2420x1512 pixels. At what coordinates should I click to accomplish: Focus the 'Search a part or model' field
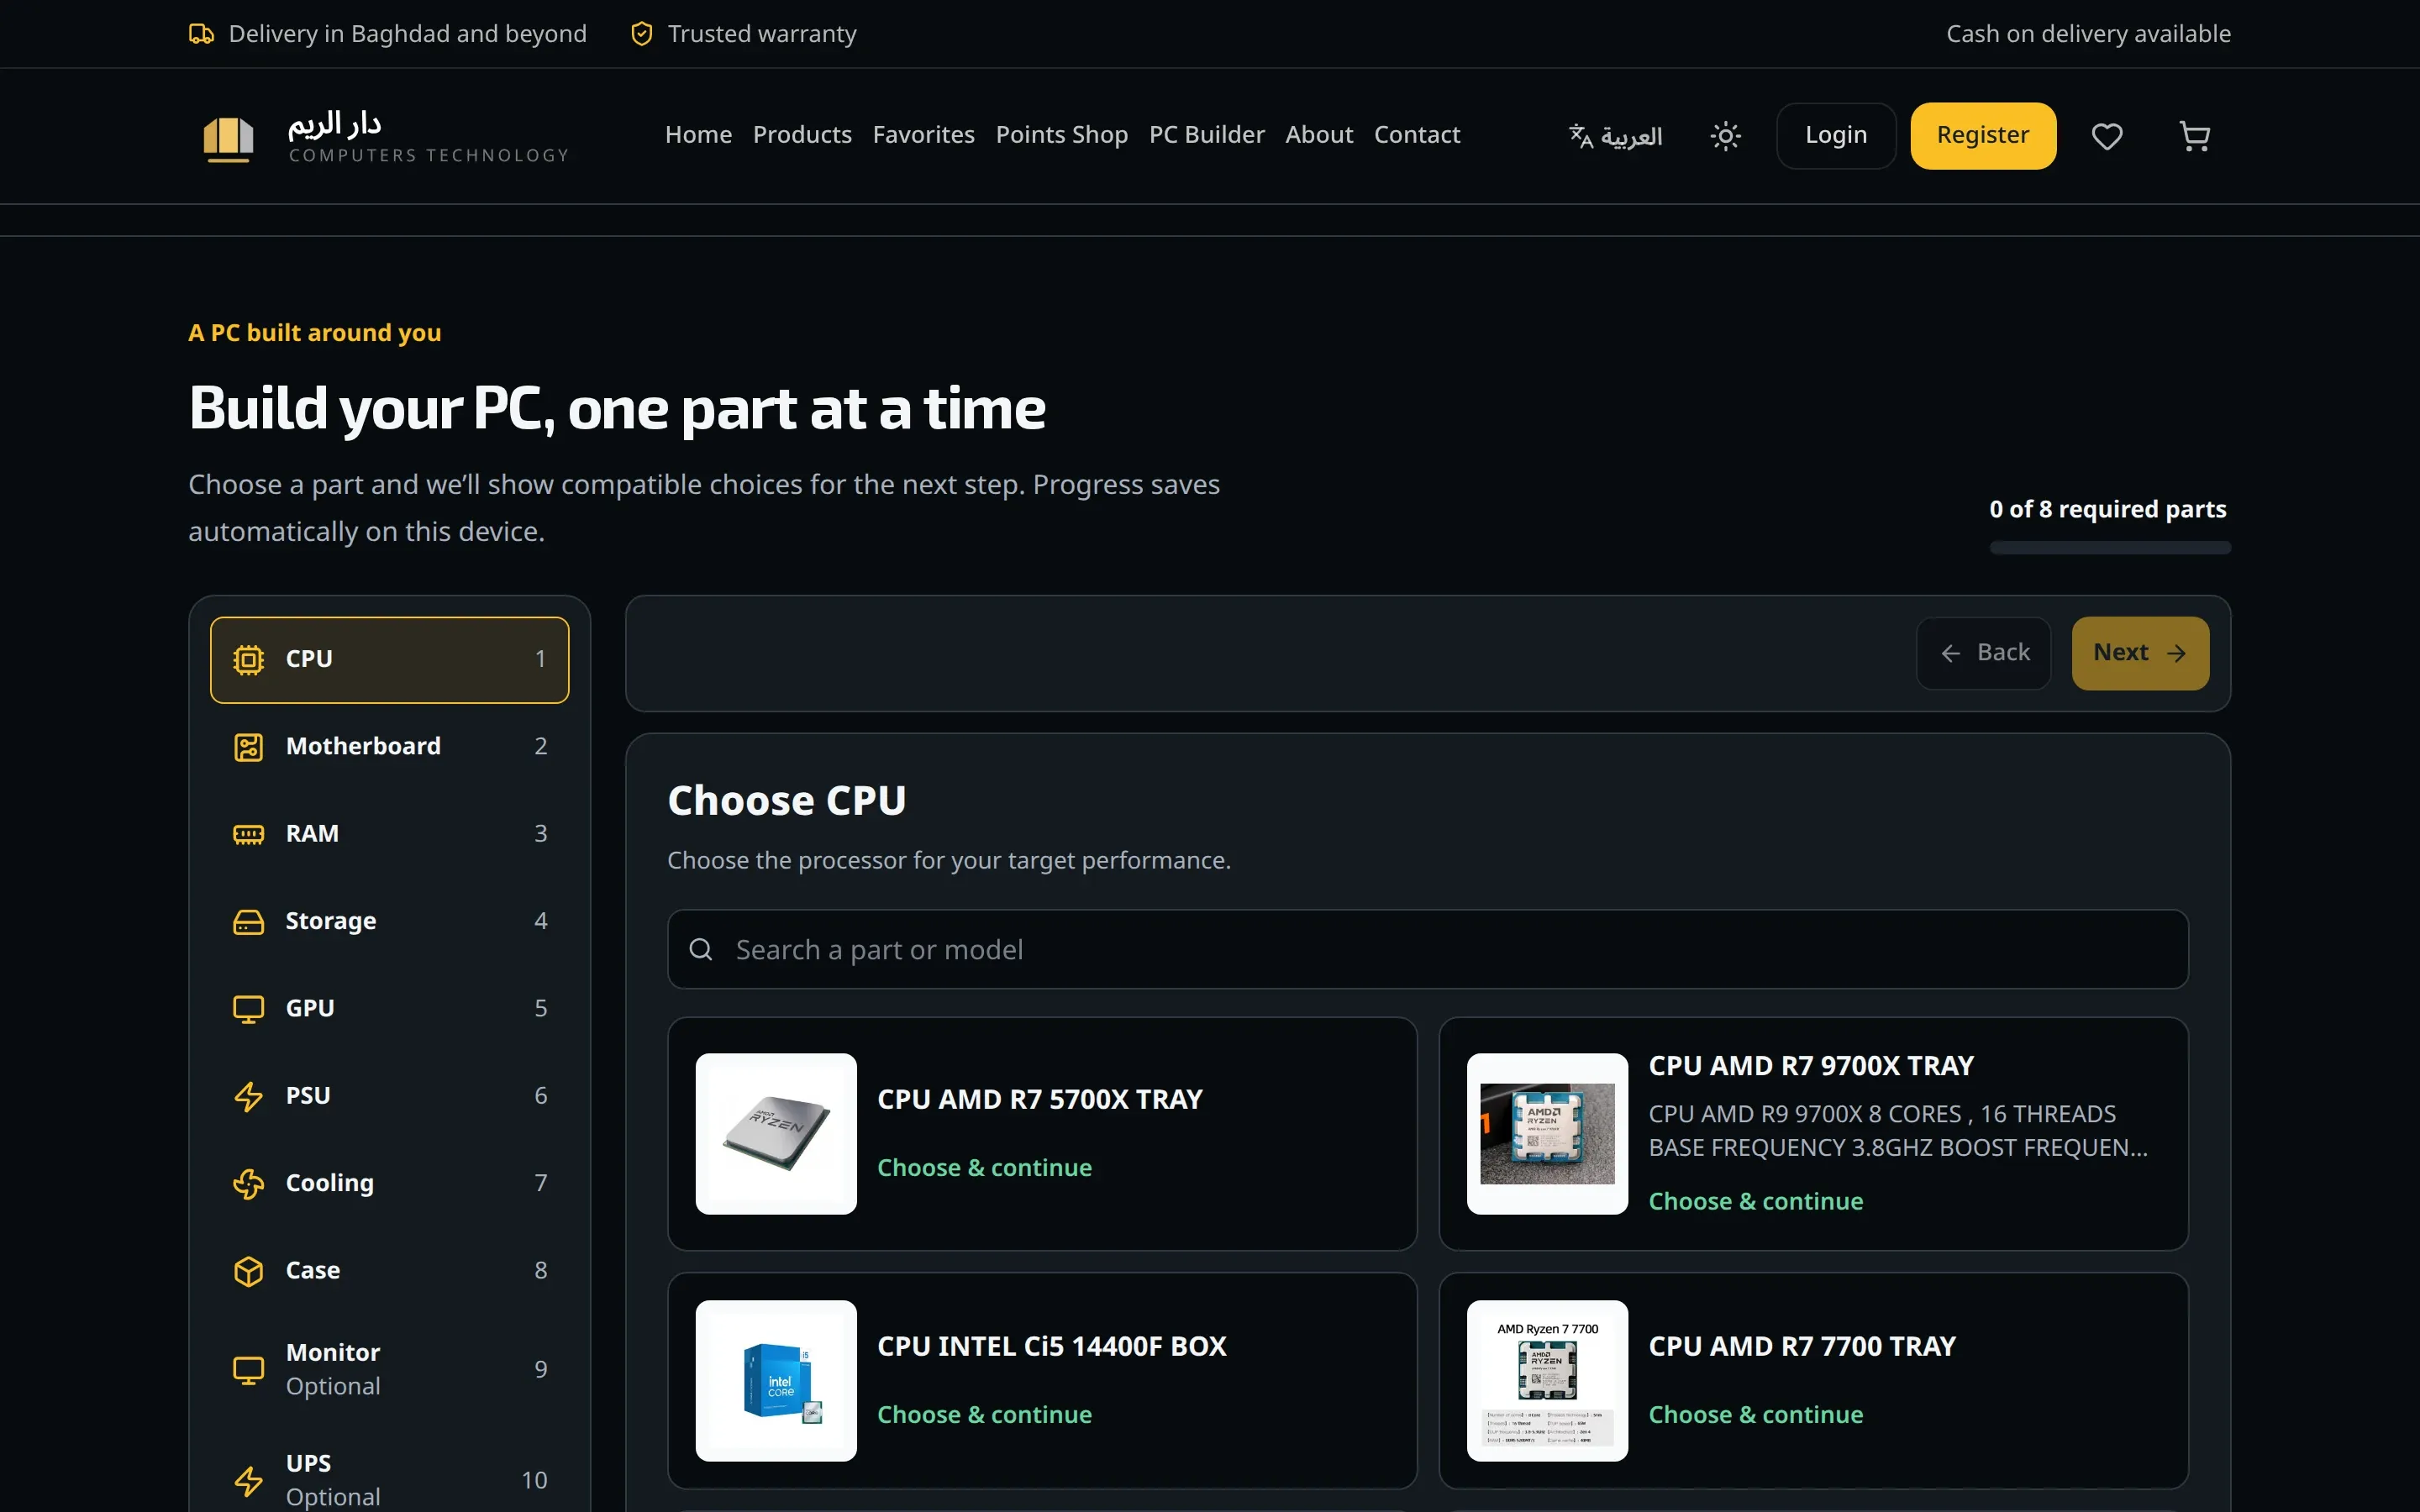click(x=1428, y=949)
